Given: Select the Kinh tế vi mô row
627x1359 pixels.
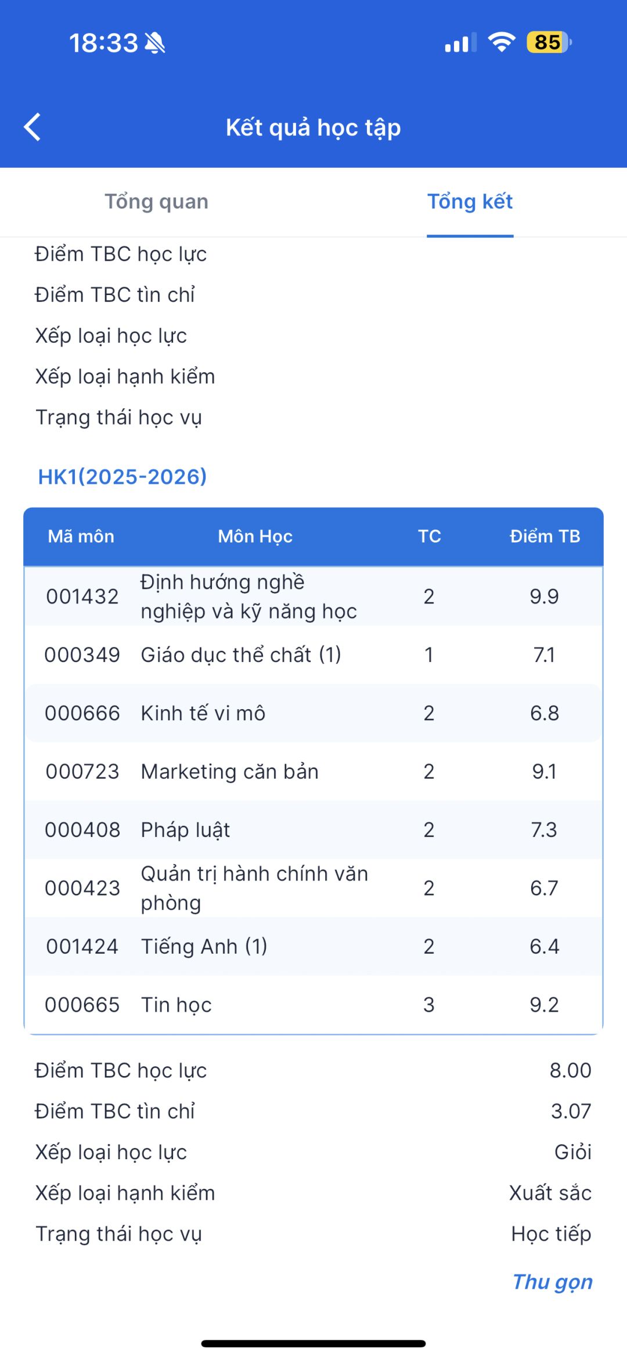Looking at the screenshot, I should (313, 713).
